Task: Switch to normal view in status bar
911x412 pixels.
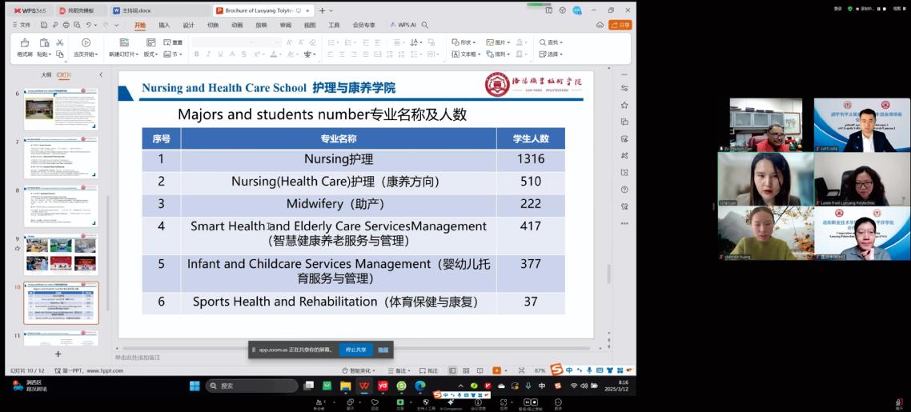Action: 453,370
